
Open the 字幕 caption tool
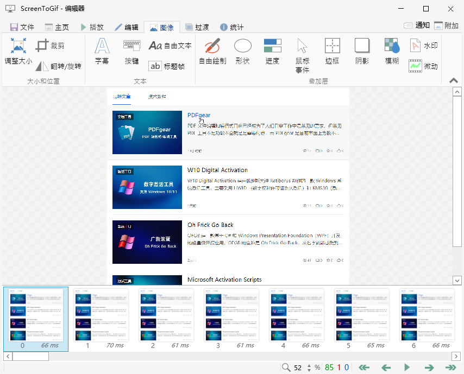pos(102,52)
